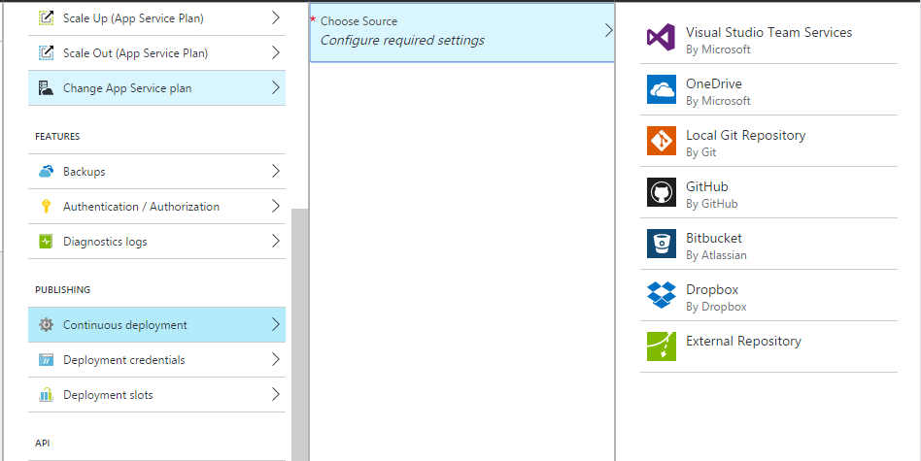Viewport: 921px width, 461px height.
Task: Click the OneDrive cloud logo
Action: [662, 89]
